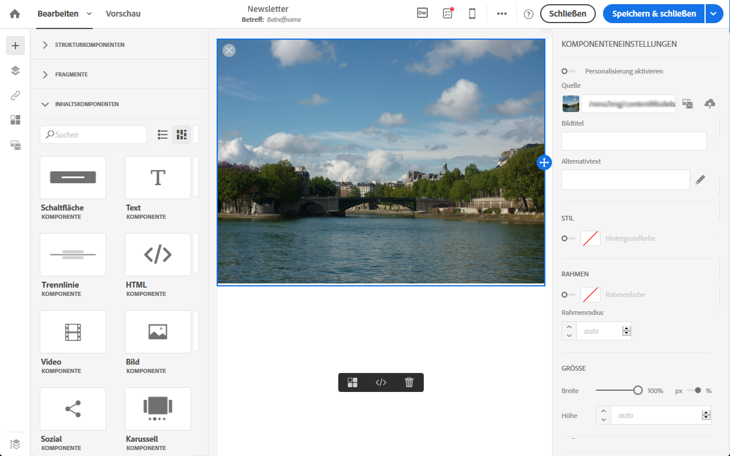Screen dimensions: 730x456
Task: Decrease Höhe with down chevron
Action: (604, 420)
